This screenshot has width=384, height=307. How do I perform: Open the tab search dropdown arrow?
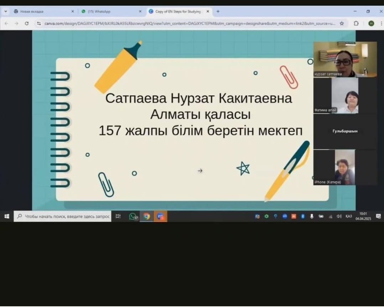click(x=6, y=11)
